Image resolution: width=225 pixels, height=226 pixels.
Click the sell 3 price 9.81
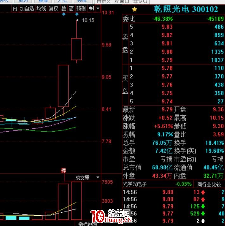(x=167, y=43)
